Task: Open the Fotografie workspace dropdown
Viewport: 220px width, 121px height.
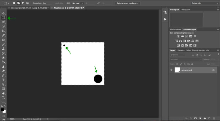Action: (x=205, y=3)
